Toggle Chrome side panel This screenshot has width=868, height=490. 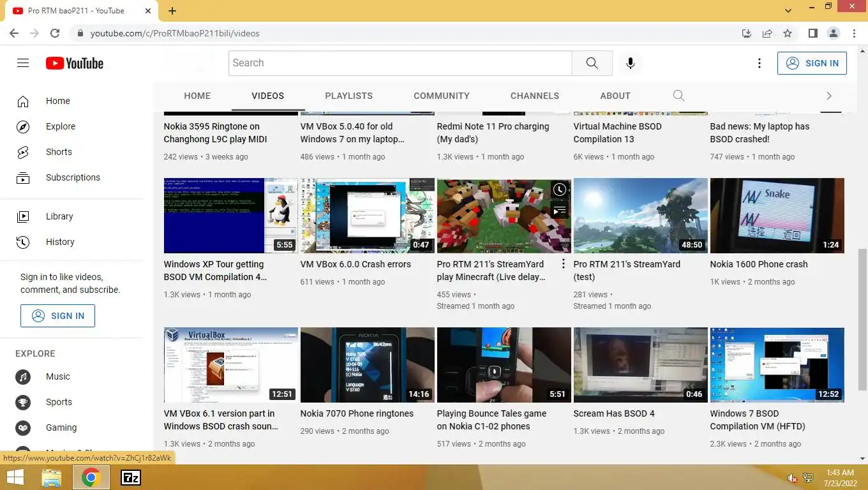(x=812, y=33)
